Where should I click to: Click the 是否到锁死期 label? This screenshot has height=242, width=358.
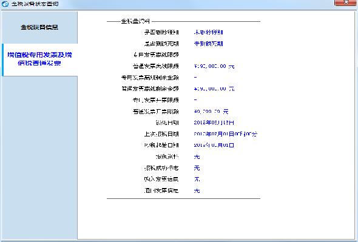(x=161, y=44)
